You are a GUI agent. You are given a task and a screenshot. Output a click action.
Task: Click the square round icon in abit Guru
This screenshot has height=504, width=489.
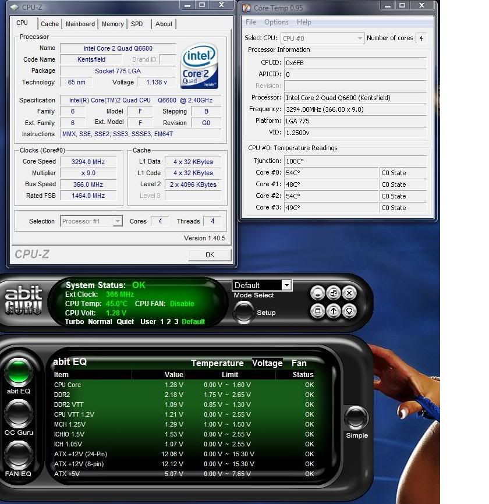pos(318,311)
